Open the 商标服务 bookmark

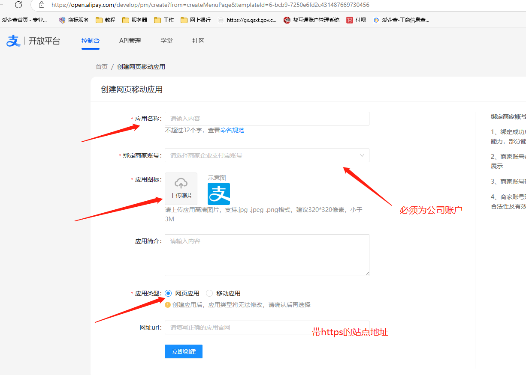[74, 20]
